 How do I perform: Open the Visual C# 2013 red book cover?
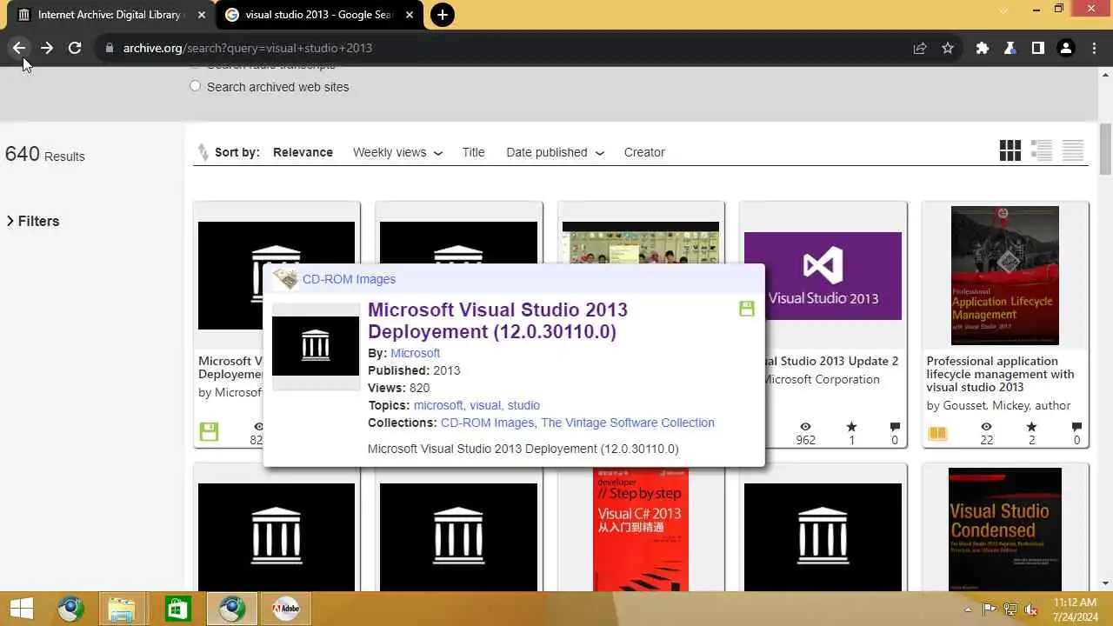[x=641, y=529]
